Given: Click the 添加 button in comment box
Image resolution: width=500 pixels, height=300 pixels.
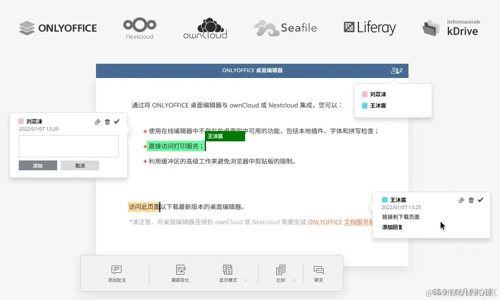Looking at the screenshot, I should pyautogui.click(x=38, y=166).
